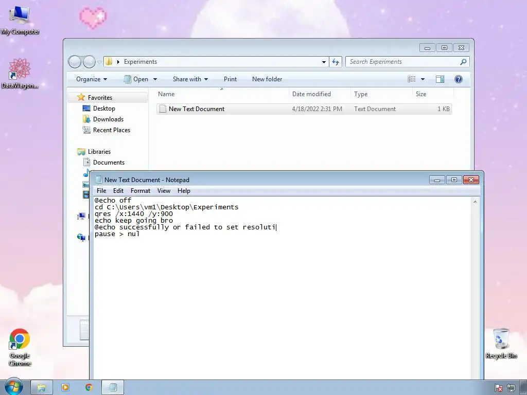This screenshot has width=527, height=395.
Task: Open Chrome from the taskbar
Action: [x=89, y=388]
